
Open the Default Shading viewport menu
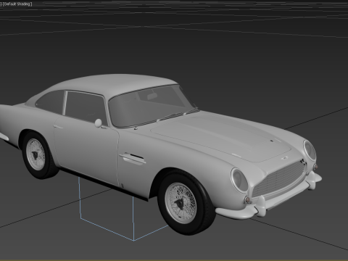[x=17, y=4]
